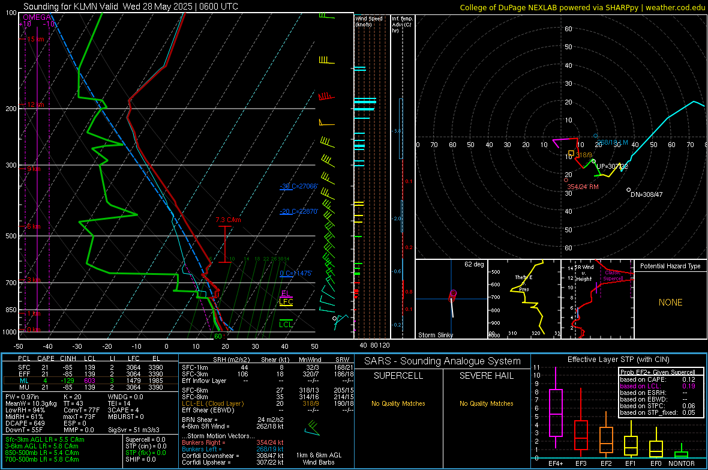Click the 'SigSvr = 51 m3/s3' value
Screen dimensions: 708x470
click(x=134, y=430)
